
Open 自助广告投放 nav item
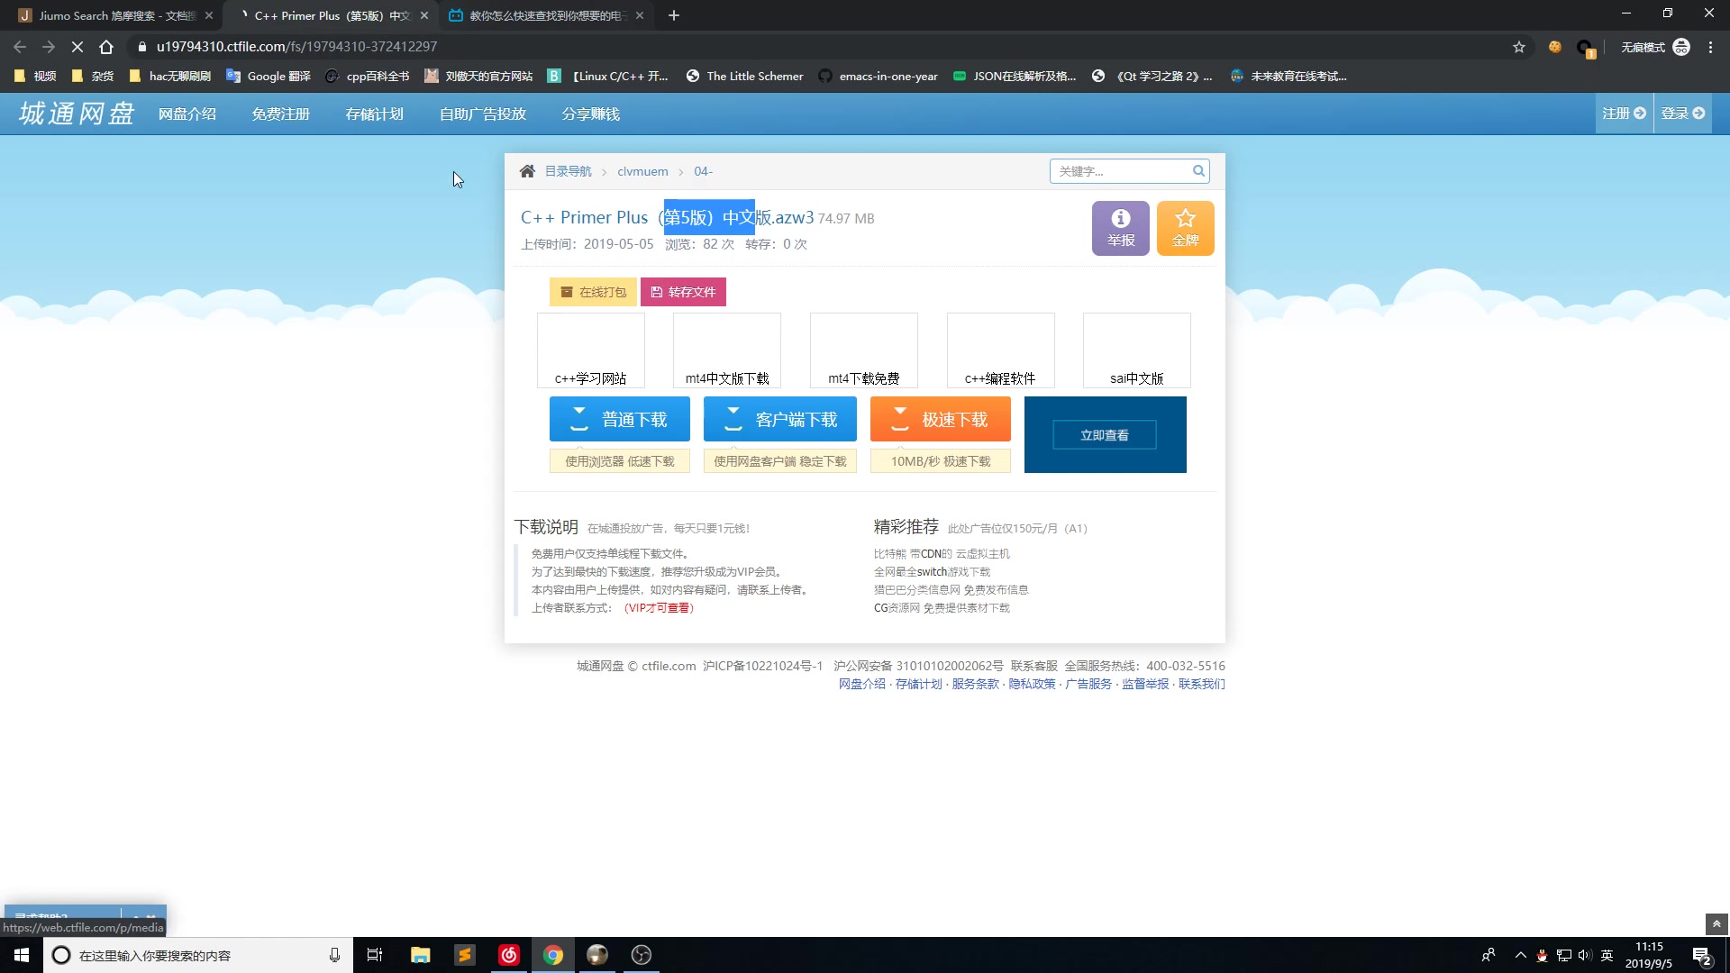pos(483,114)
